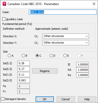Click the Cancel button
Screen dimensions: 98x103
coord(66,99)
